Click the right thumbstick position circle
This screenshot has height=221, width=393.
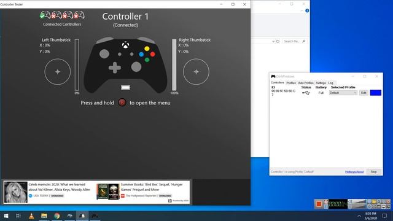click(196, 72)
